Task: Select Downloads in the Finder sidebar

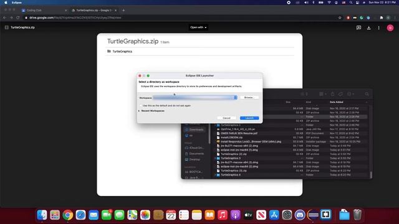Action: (x=195, y=129)
